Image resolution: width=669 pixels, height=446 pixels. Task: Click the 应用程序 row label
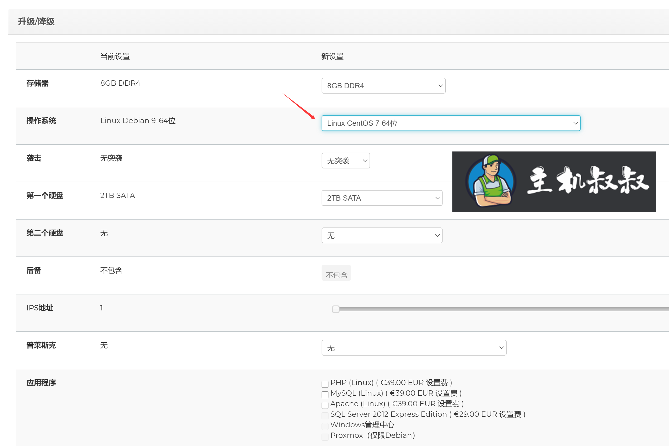[x=41, y=383]
